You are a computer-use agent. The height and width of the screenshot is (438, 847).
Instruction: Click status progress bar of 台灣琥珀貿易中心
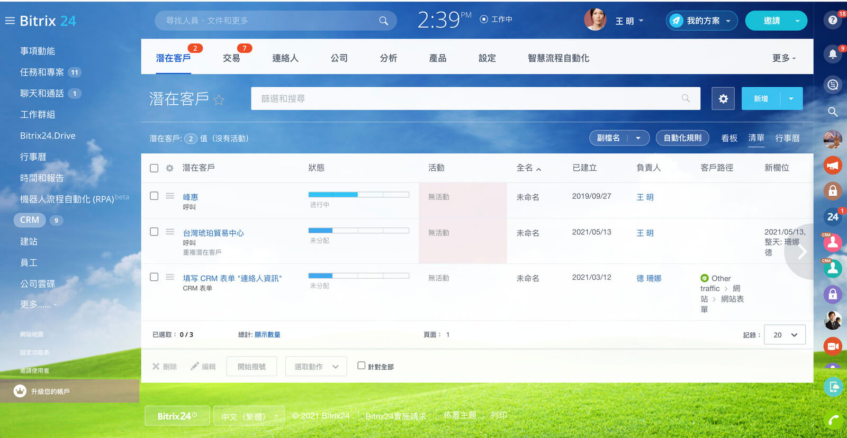pyautogui.click(x=358, y=231)
